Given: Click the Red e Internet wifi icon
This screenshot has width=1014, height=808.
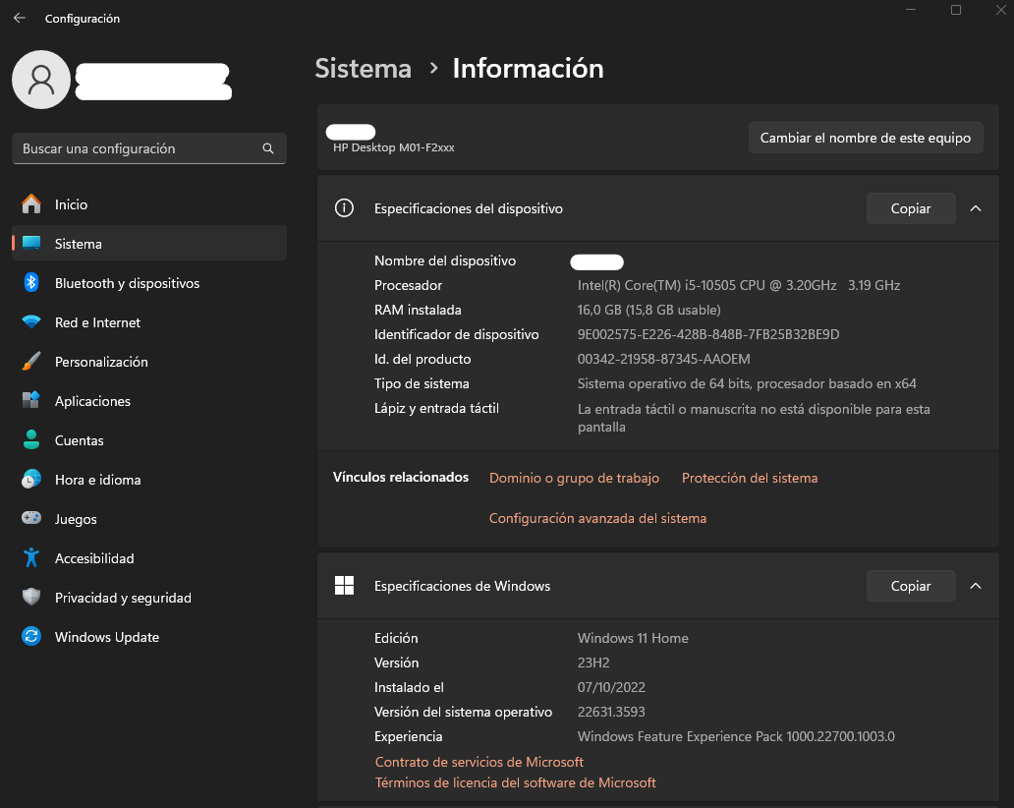Looking at the screenshot, I should [31, 322].
